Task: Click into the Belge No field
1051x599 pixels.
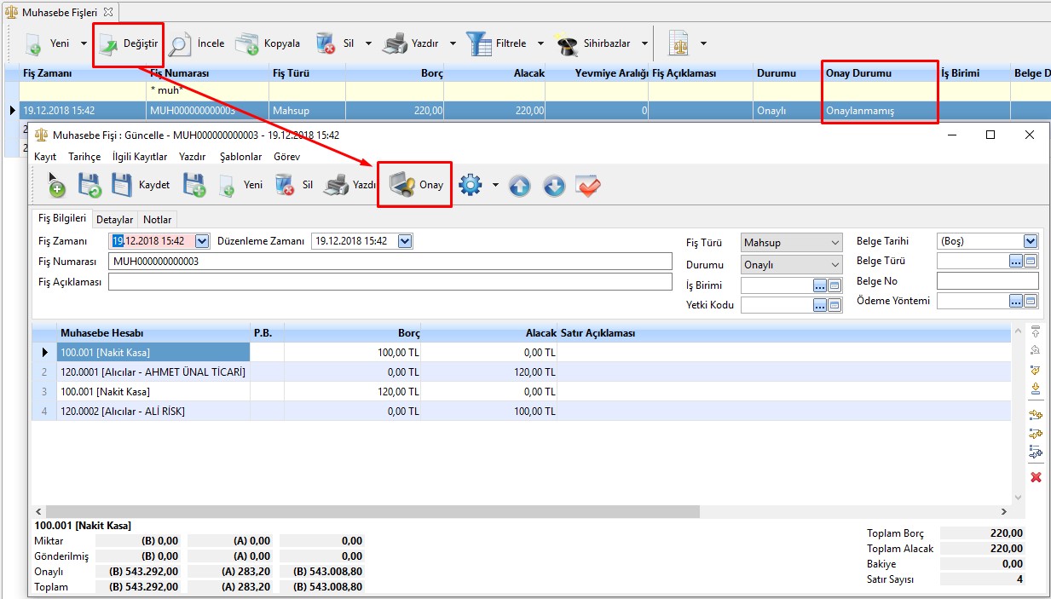Action: [x=987, y=281]
